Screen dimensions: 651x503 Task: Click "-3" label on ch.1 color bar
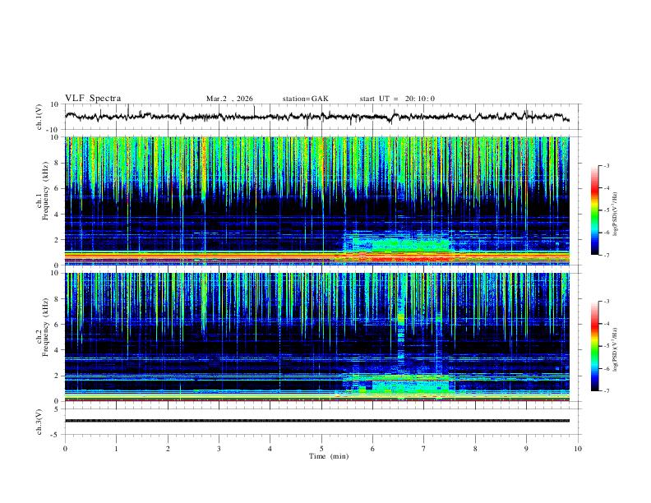coord(606,165)
